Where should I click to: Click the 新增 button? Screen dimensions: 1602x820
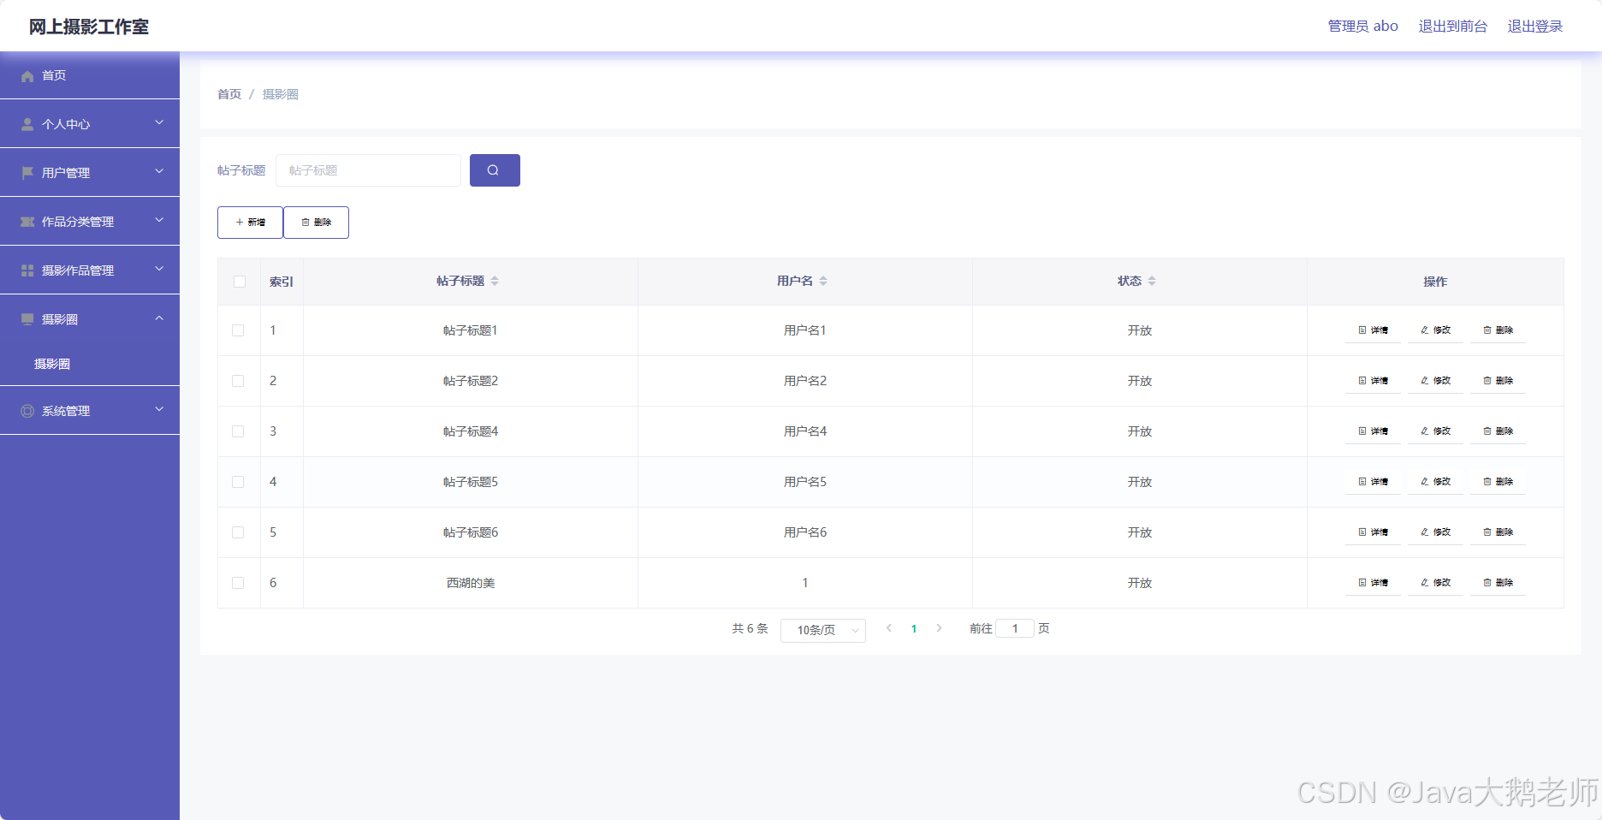pyautogui.click(x=250, y=223)
